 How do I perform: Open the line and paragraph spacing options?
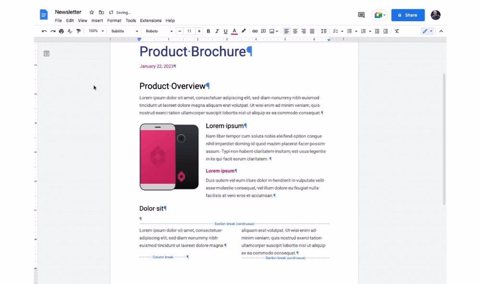(x=324, y=31)
